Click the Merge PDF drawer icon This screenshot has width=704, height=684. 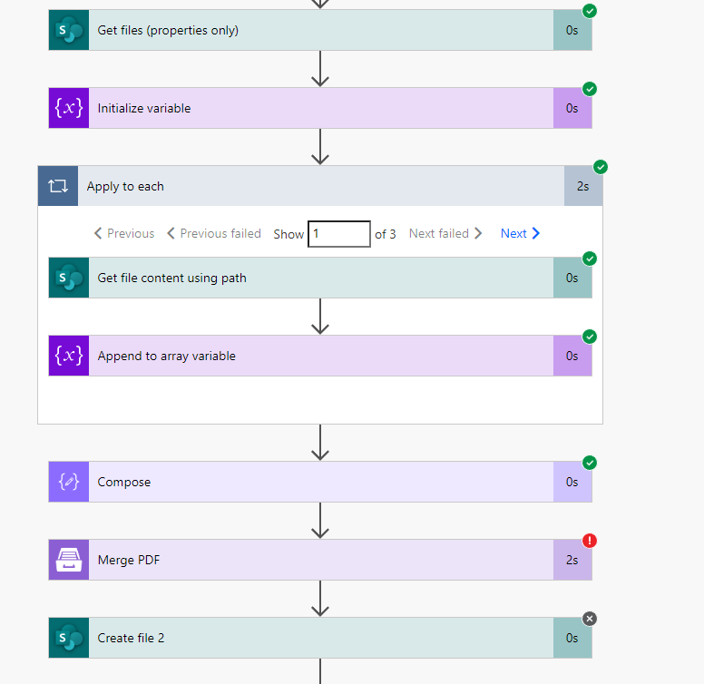[69, 560]
